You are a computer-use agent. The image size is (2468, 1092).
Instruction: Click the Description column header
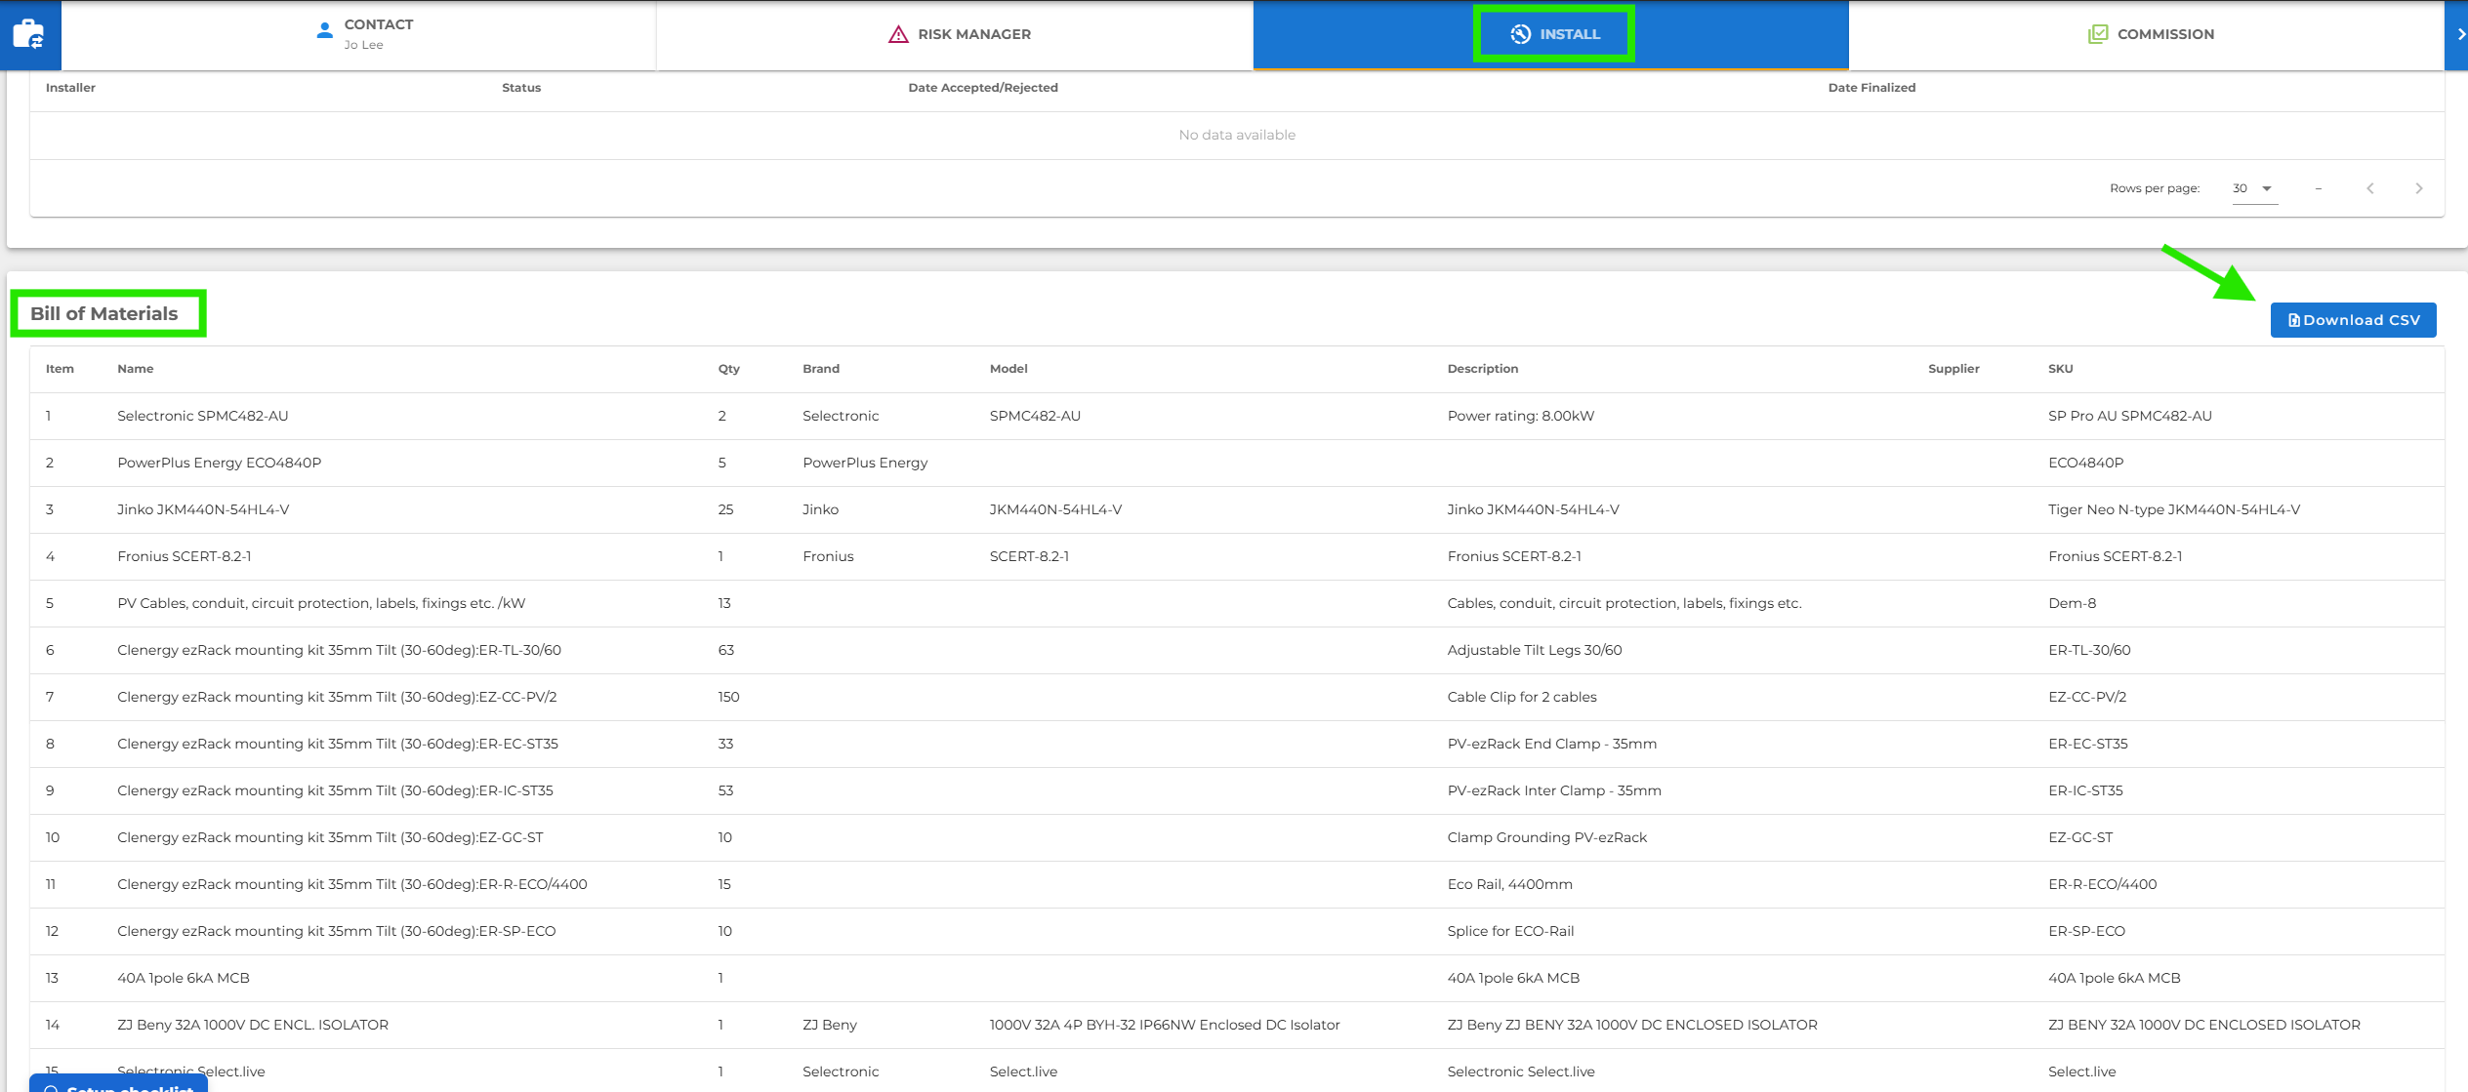pyautogui.click(x=1483, y=369)
